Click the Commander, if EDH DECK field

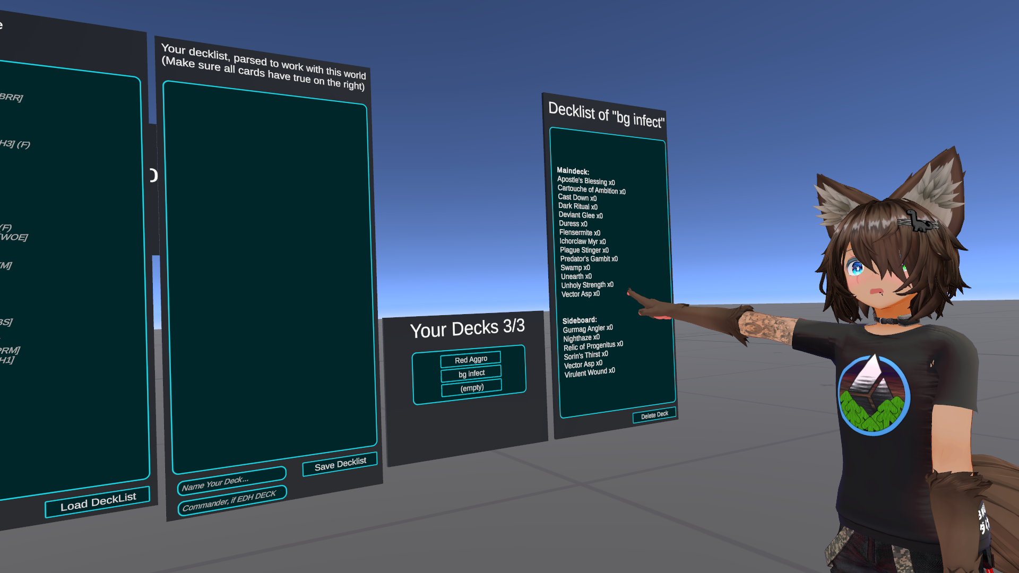[231, 500]
